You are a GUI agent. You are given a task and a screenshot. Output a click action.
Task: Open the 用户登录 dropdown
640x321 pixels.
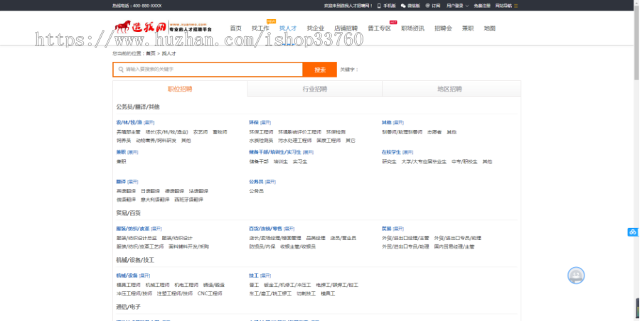[x=457, y=6]
